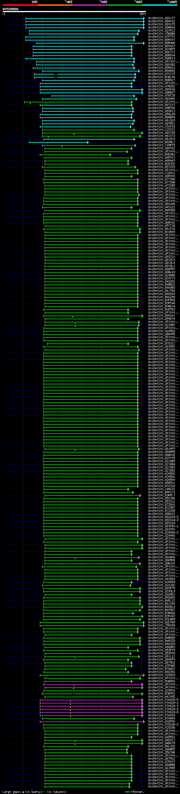Select label UniRef100_Q9VE75
The height and width of the screenshot is (794, 180).
pos(161,588)
